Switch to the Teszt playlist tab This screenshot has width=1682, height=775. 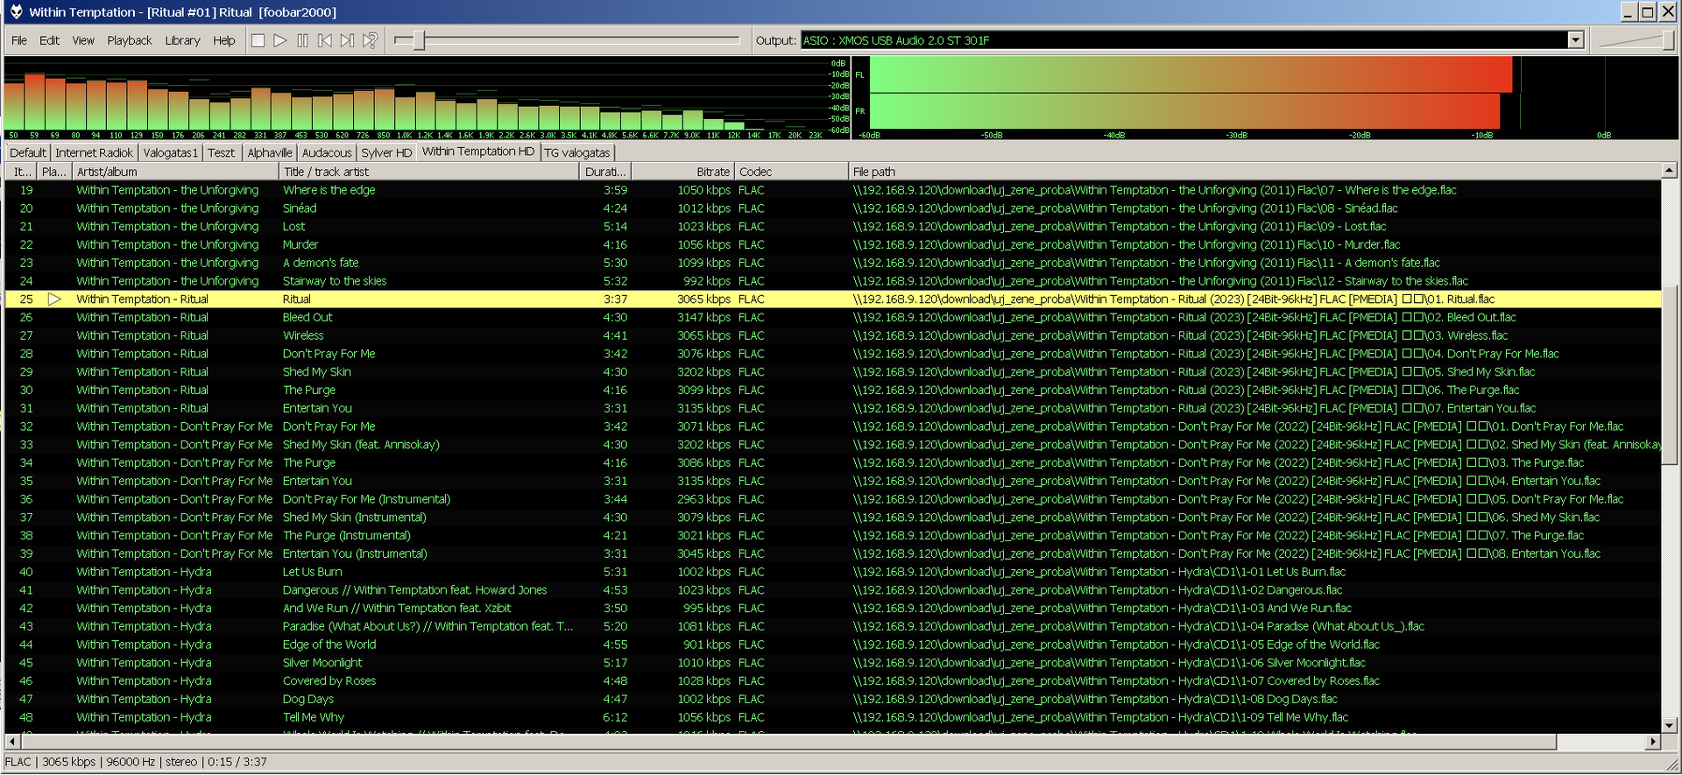pos(222,152)
